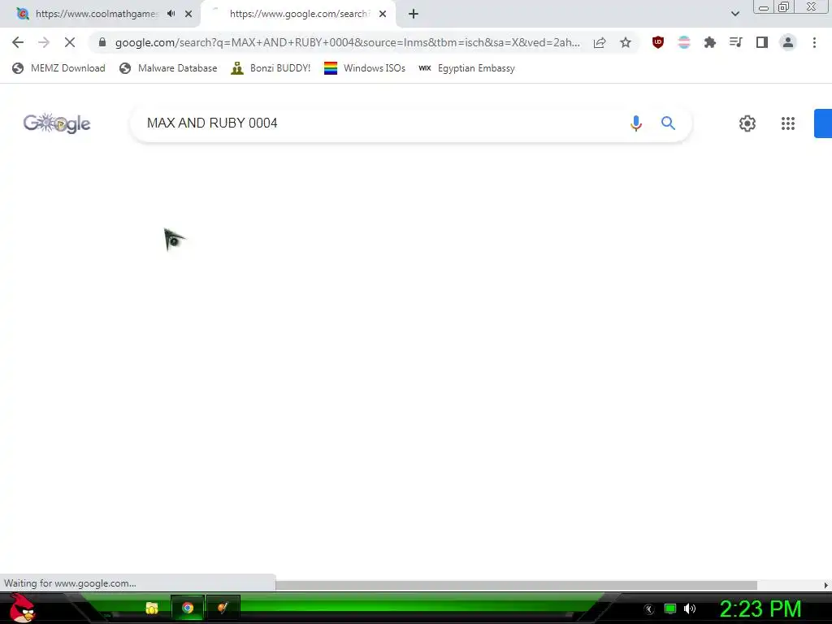Open Malware Database bookmark
The height and width of the screenshot is (624, 832).
169,68
